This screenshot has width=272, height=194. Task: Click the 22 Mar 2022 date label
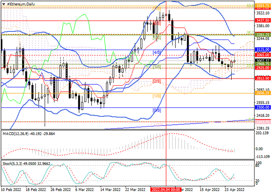tap(136, 189)
